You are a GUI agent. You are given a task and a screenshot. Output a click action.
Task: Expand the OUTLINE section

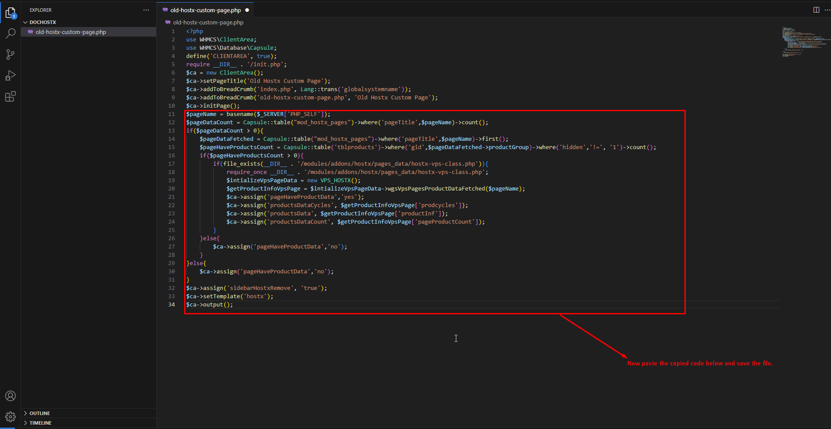(40, 413)
